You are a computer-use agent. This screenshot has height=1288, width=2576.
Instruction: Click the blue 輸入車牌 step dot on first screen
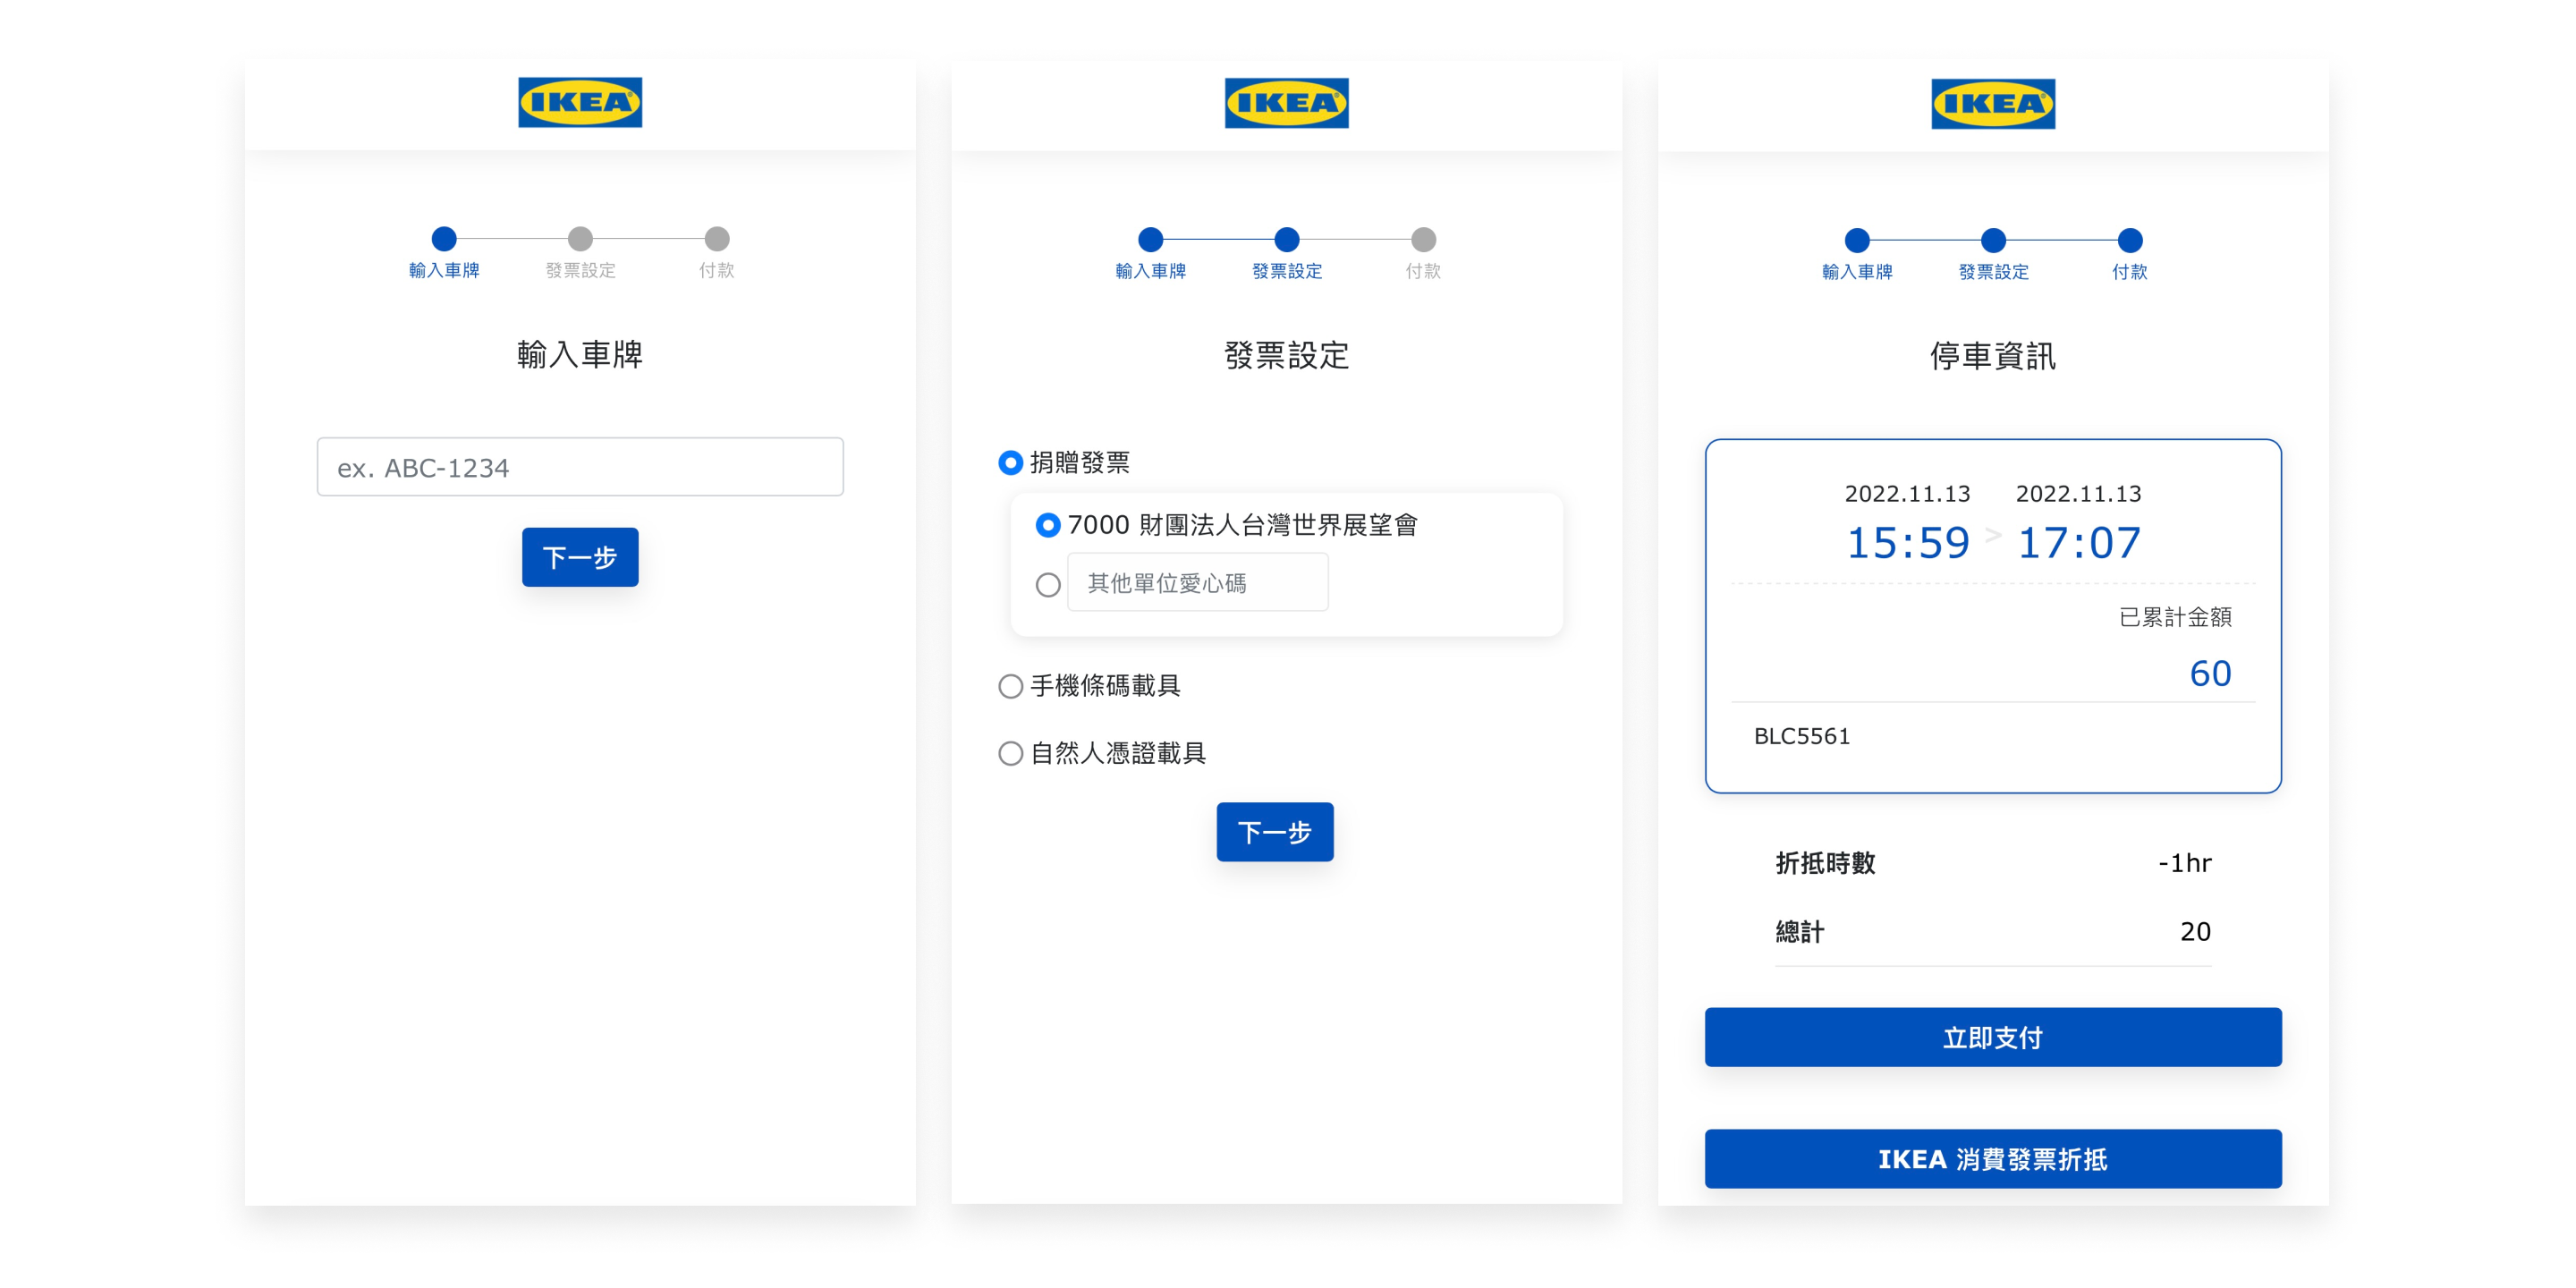pyautogui.click(x=444, y=239)
